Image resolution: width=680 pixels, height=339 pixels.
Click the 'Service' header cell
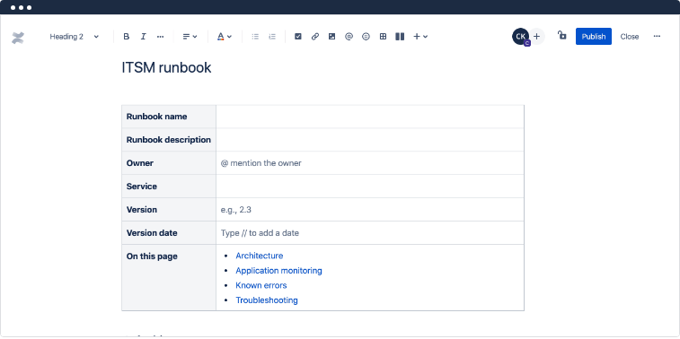[x=169, y=187]
